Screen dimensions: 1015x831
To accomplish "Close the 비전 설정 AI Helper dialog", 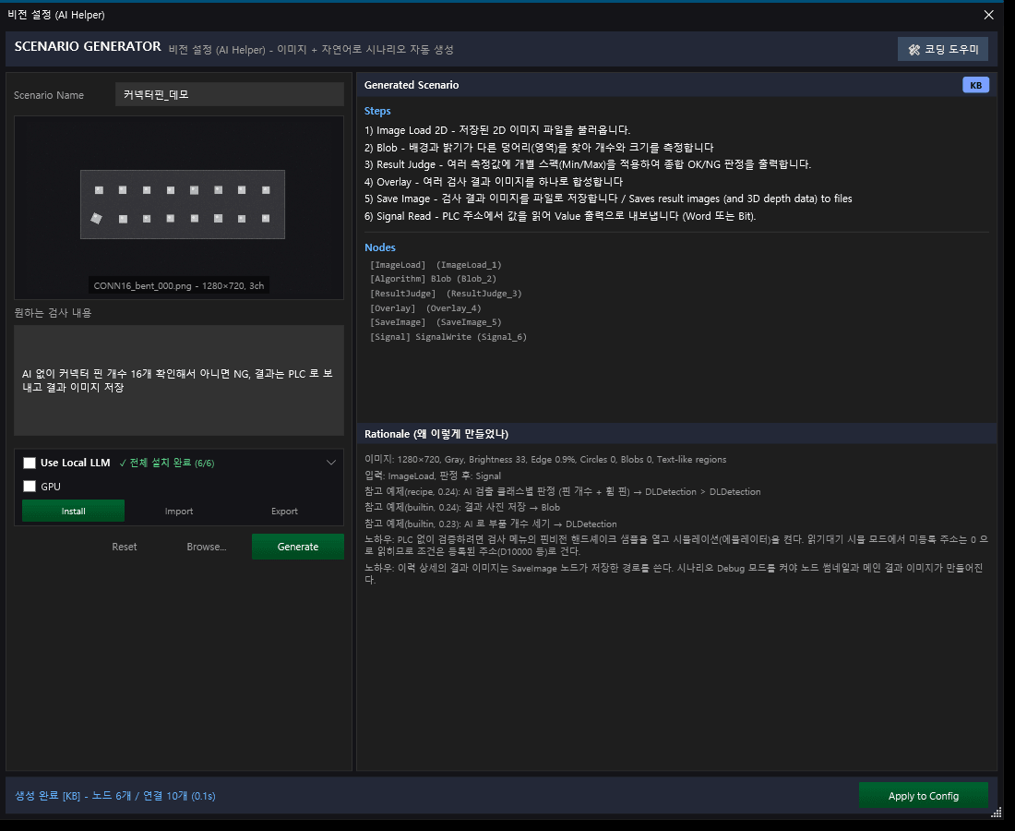I will 988,14.
